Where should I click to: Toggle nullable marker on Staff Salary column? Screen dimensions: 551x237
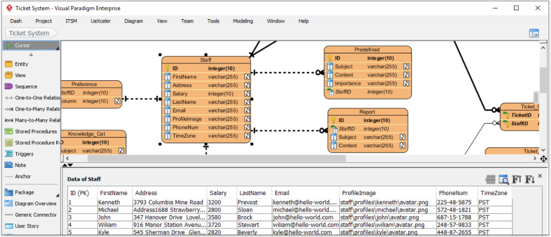pyautogui.click(x=247, y=94)
